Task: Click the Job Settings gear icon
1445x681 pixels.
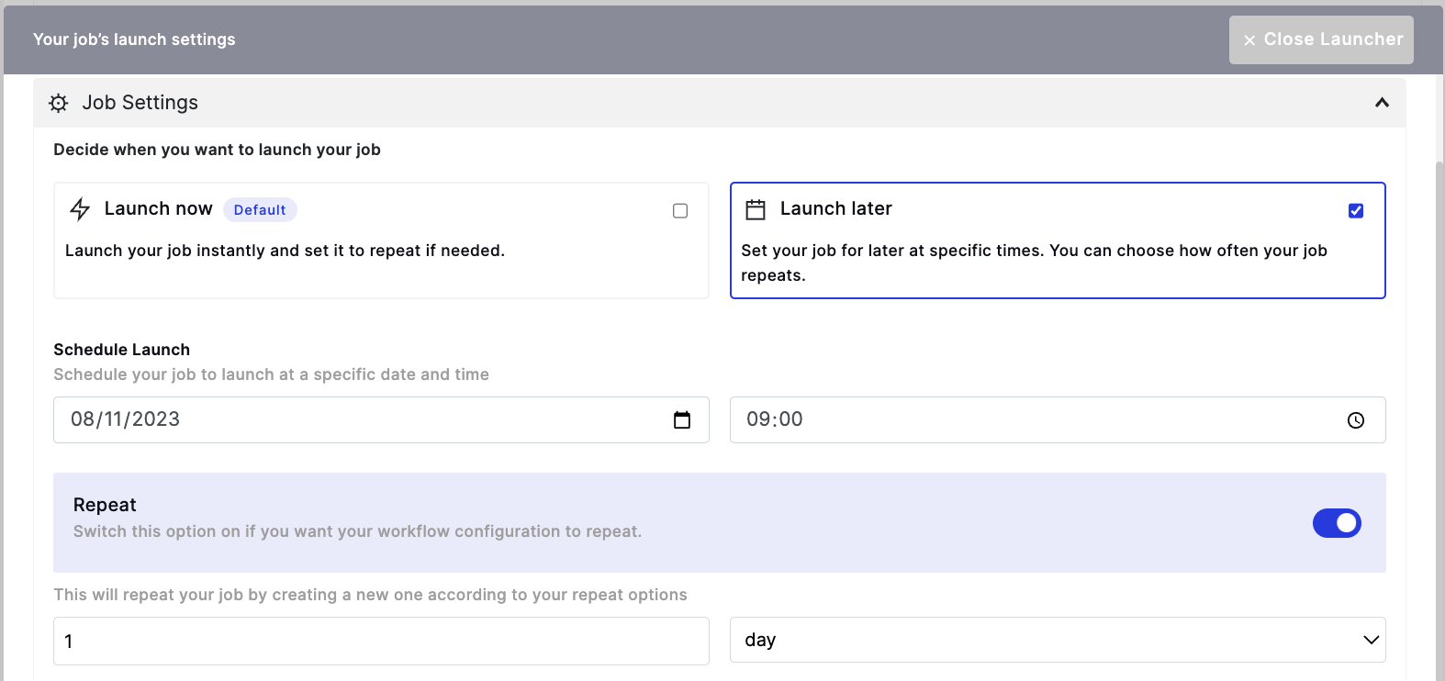Action: point(59,103)
